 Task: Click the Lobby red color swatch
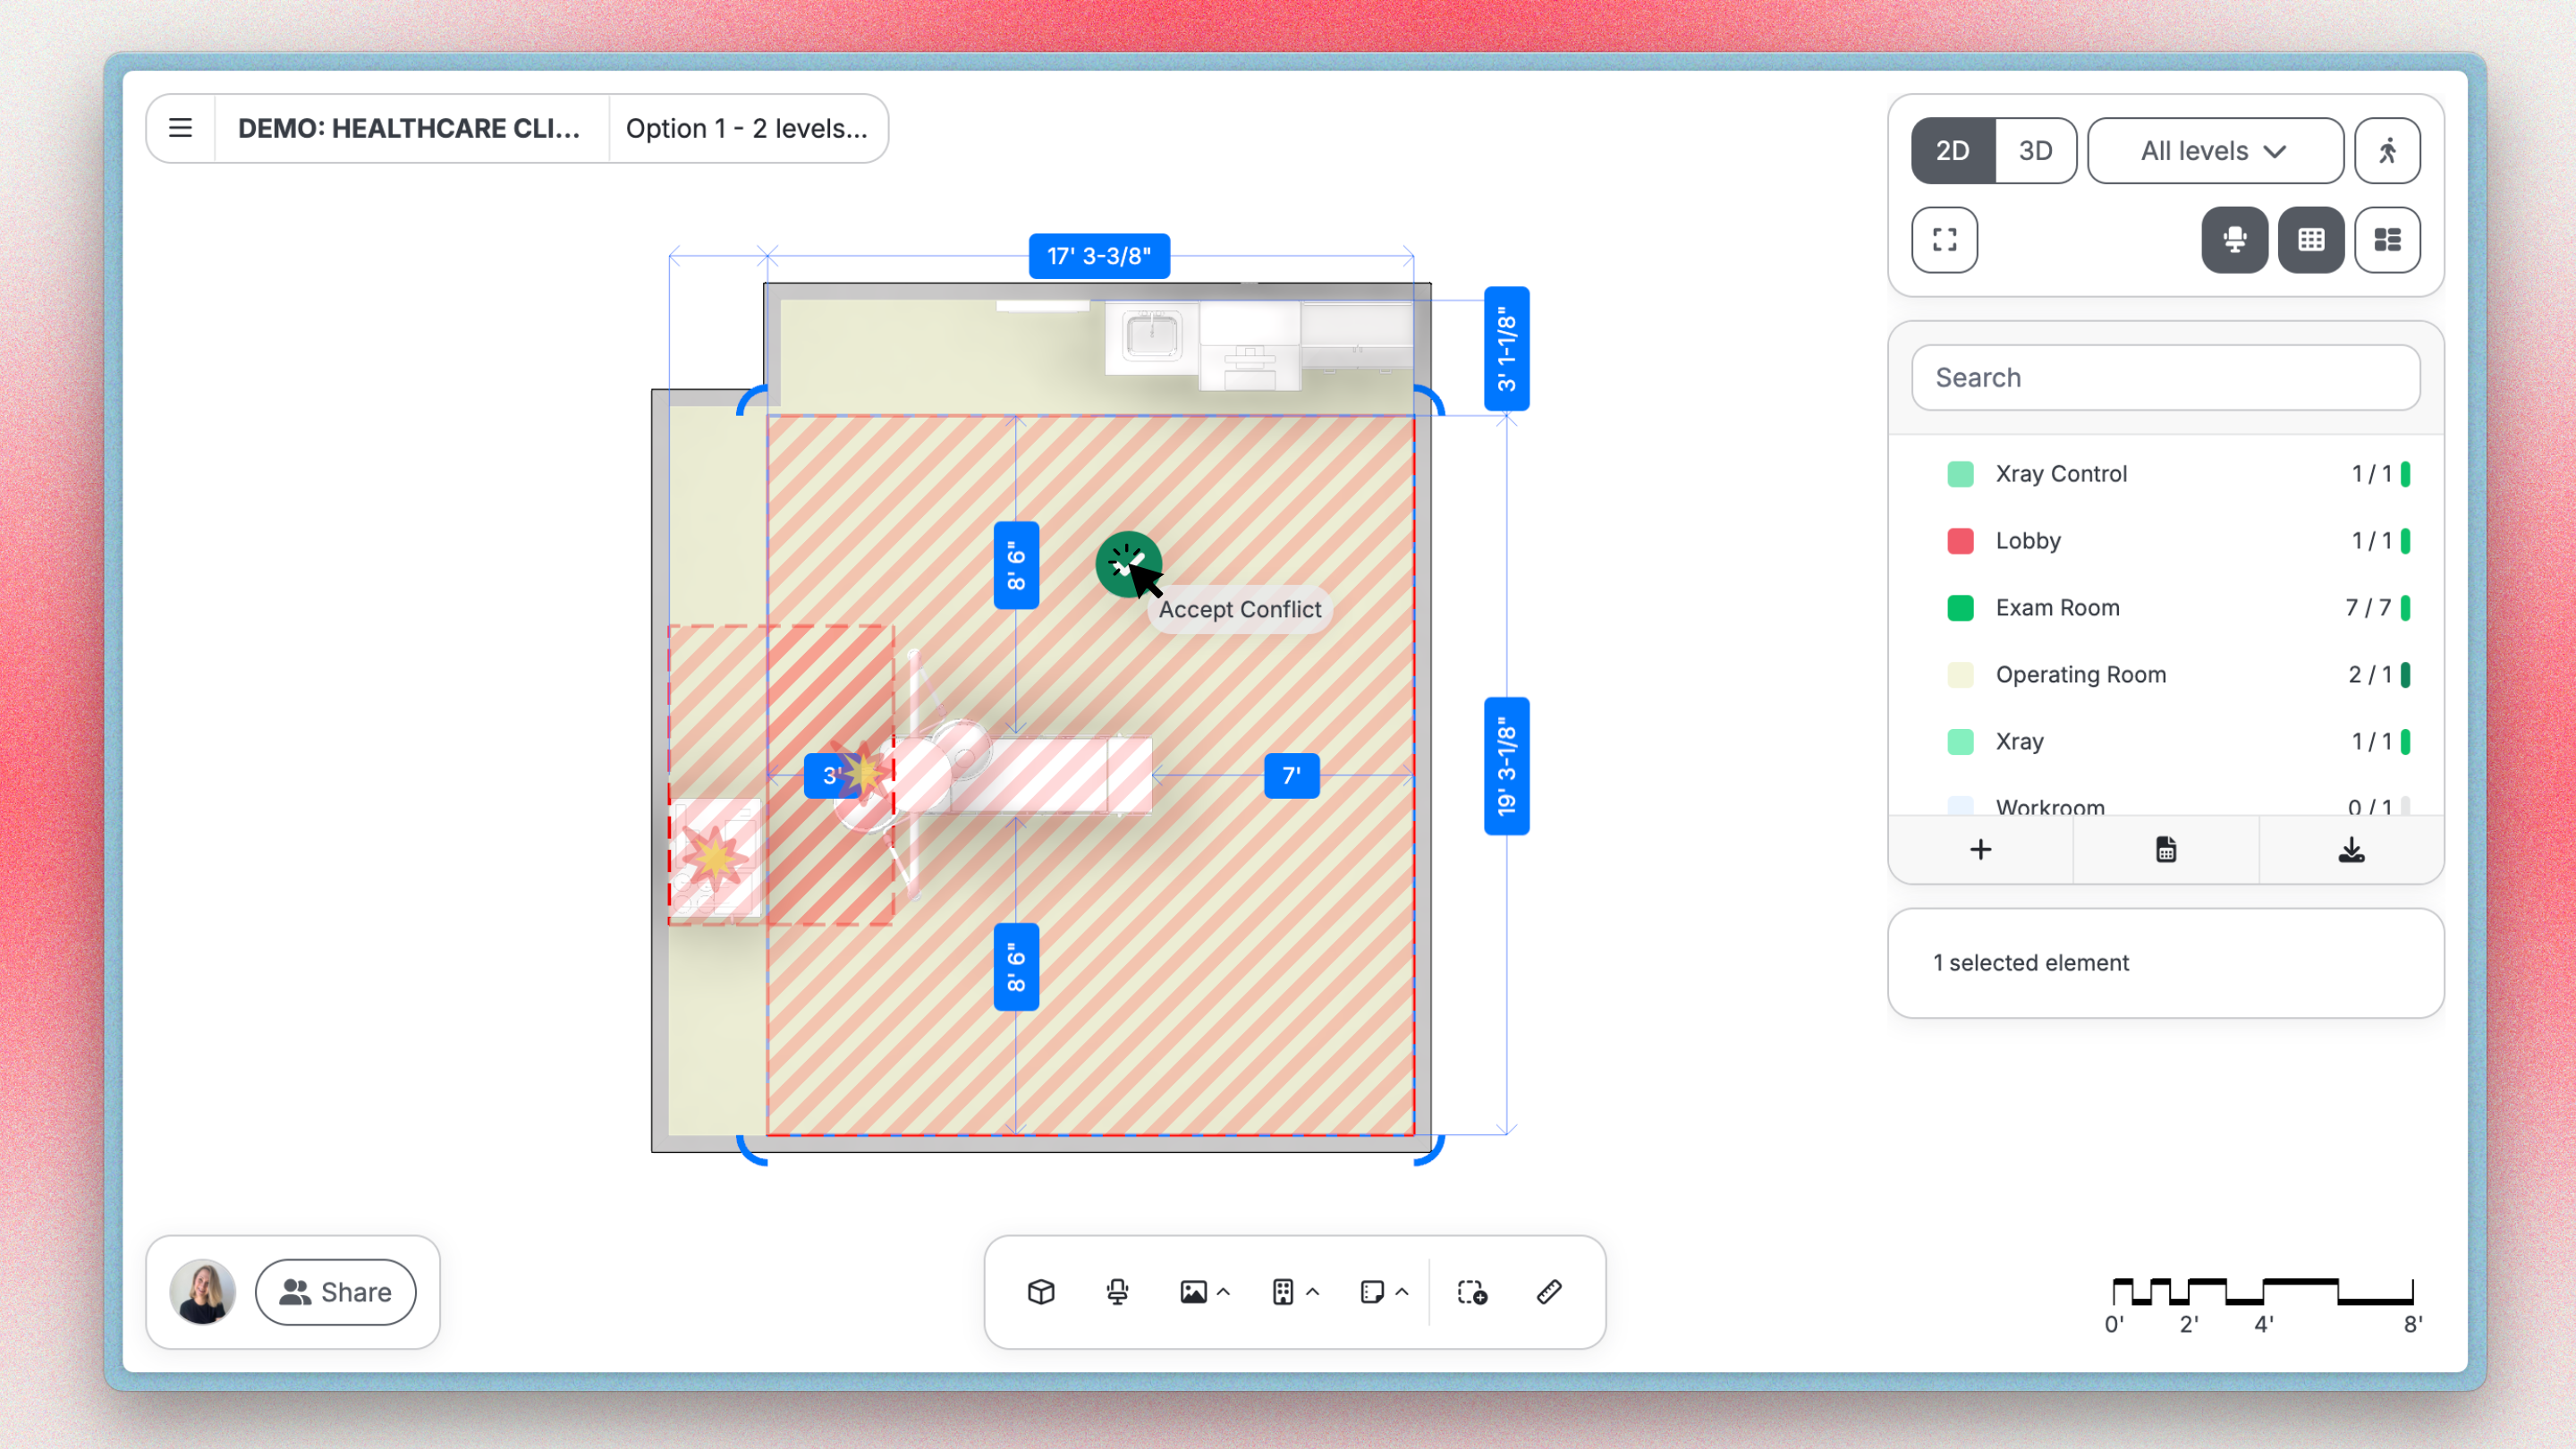pos(1960,541)
